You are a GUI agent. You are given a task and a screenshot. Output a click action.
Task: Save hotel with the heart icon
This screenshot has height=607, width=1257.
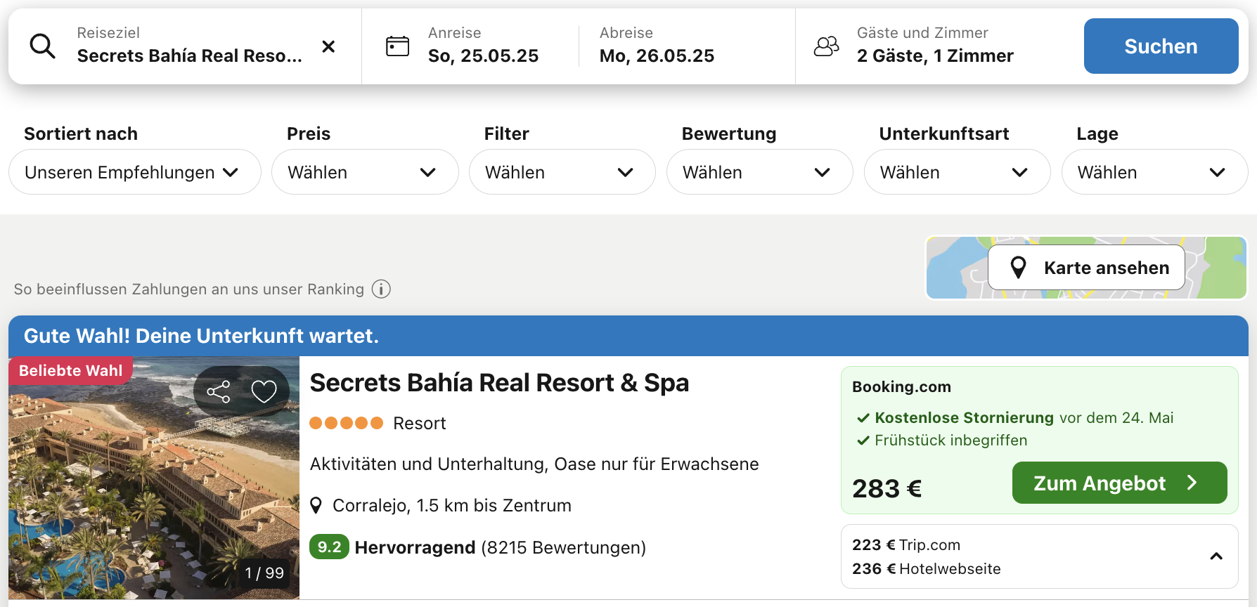[264, 391]
